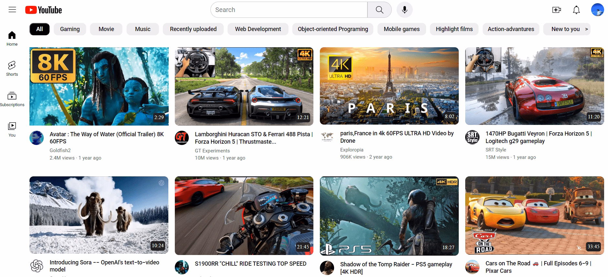Open S1900RR CHILL RIDE title
This screenshot has height=277, width=608.
point(251,264)
